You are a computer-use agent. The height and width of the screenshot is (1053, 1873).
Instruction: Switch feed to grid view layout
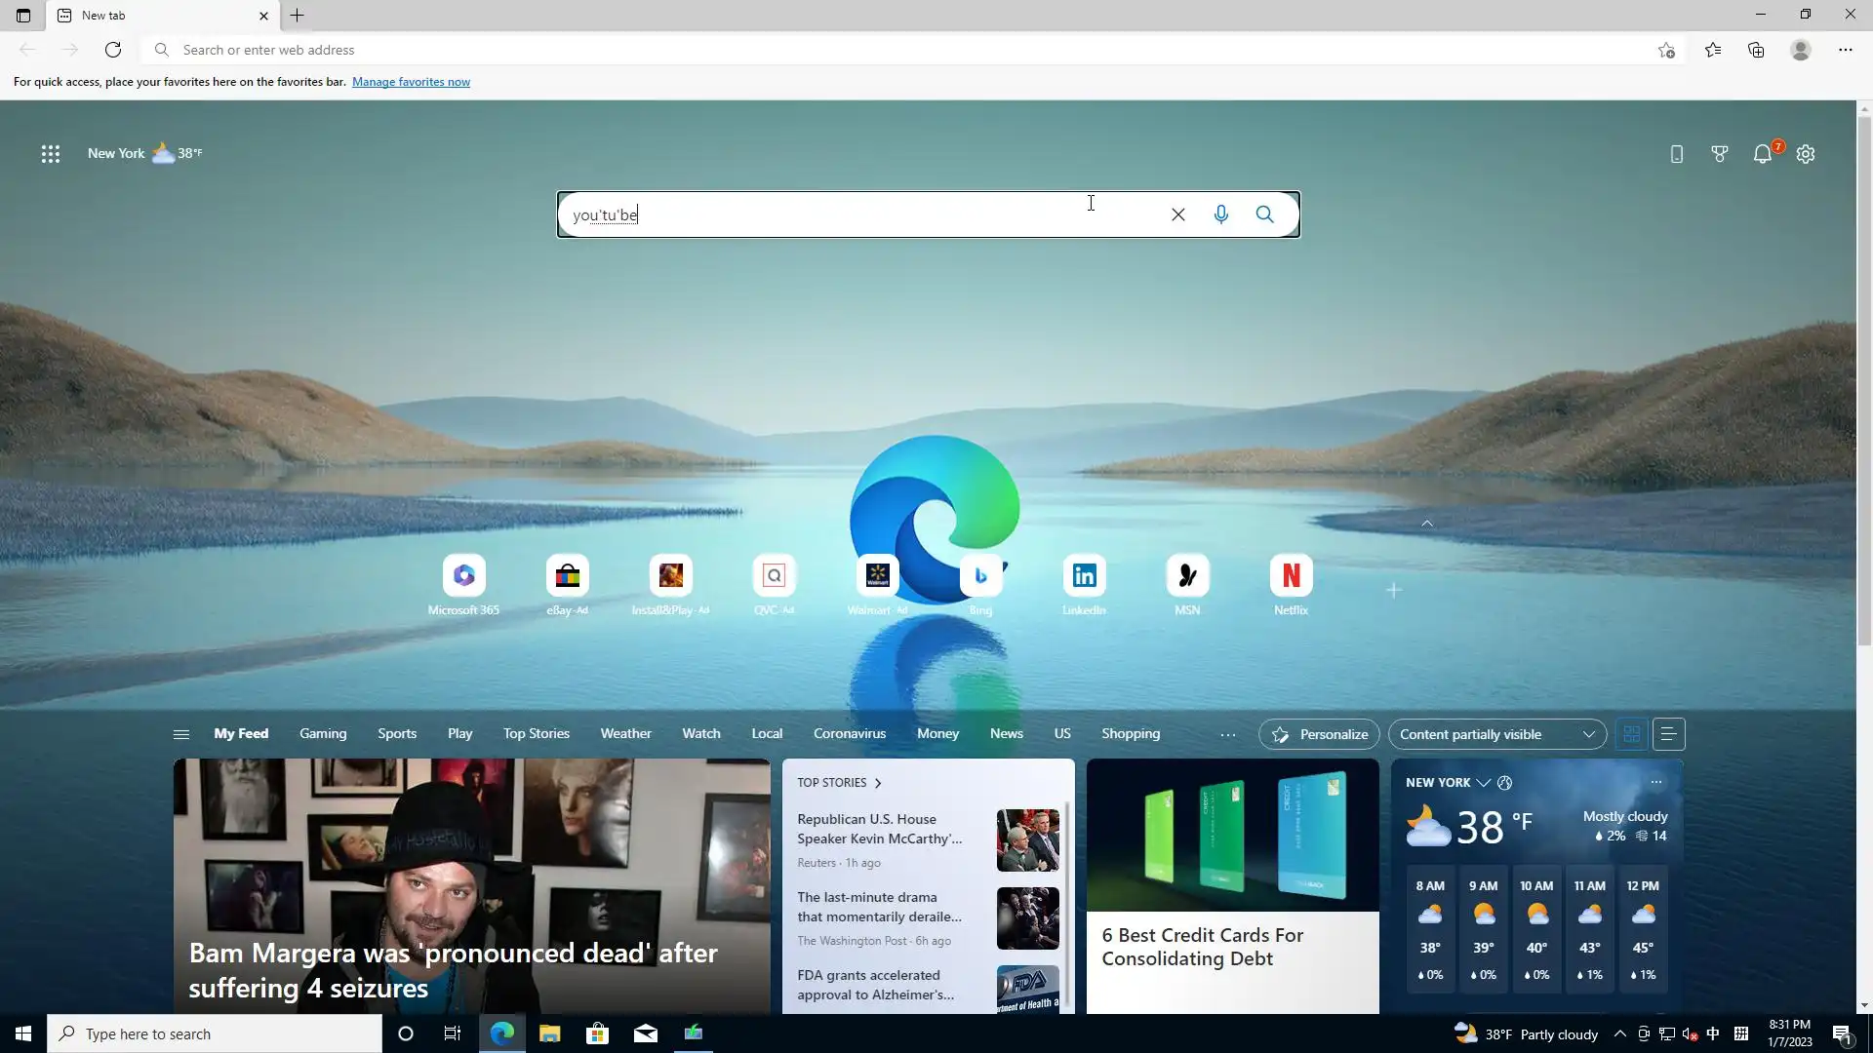[x=1631, y=734]
